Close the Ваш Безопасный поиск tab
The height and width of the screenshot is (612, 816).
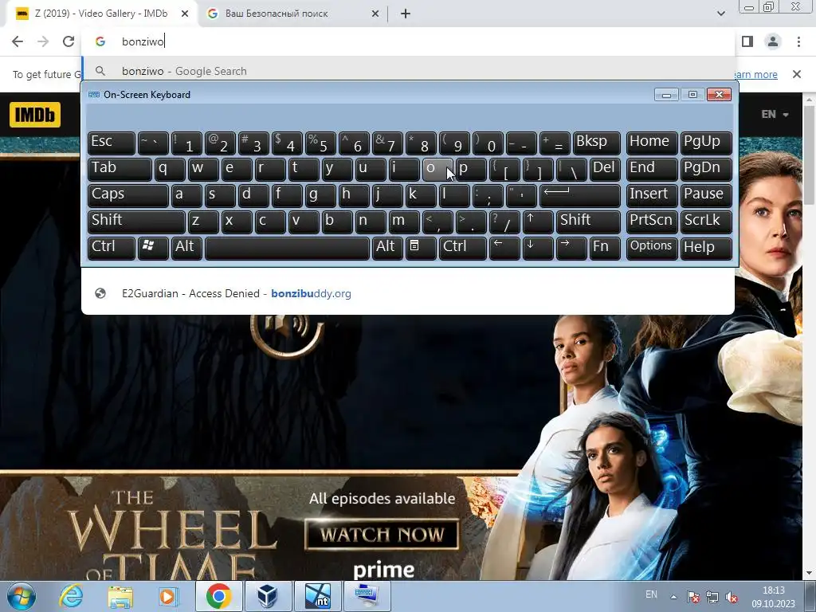tap(375, 14)
